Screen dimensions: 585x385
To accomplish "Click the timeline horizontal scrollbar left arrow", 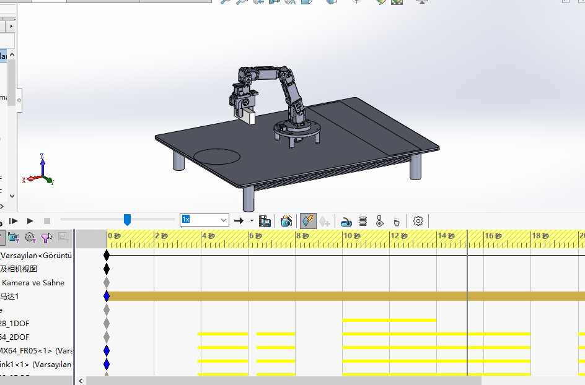I will (81, 381).
